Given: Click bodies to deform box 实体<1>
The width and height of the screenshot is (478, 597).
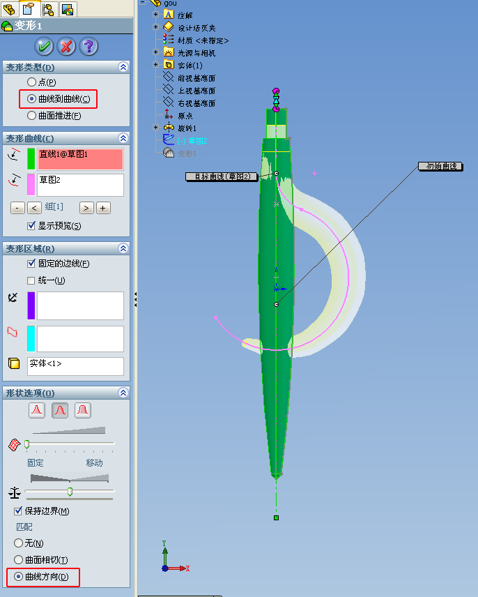Looking at the screenshot, I should click(x=76, y=366).
